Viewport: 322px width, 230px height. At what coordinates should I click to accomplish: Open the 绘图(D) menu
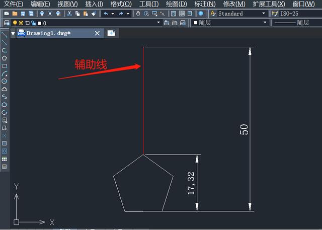[177, 4]
